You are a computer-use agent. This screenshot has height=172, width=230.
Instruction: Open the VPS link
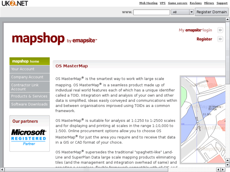coord(163,3)
